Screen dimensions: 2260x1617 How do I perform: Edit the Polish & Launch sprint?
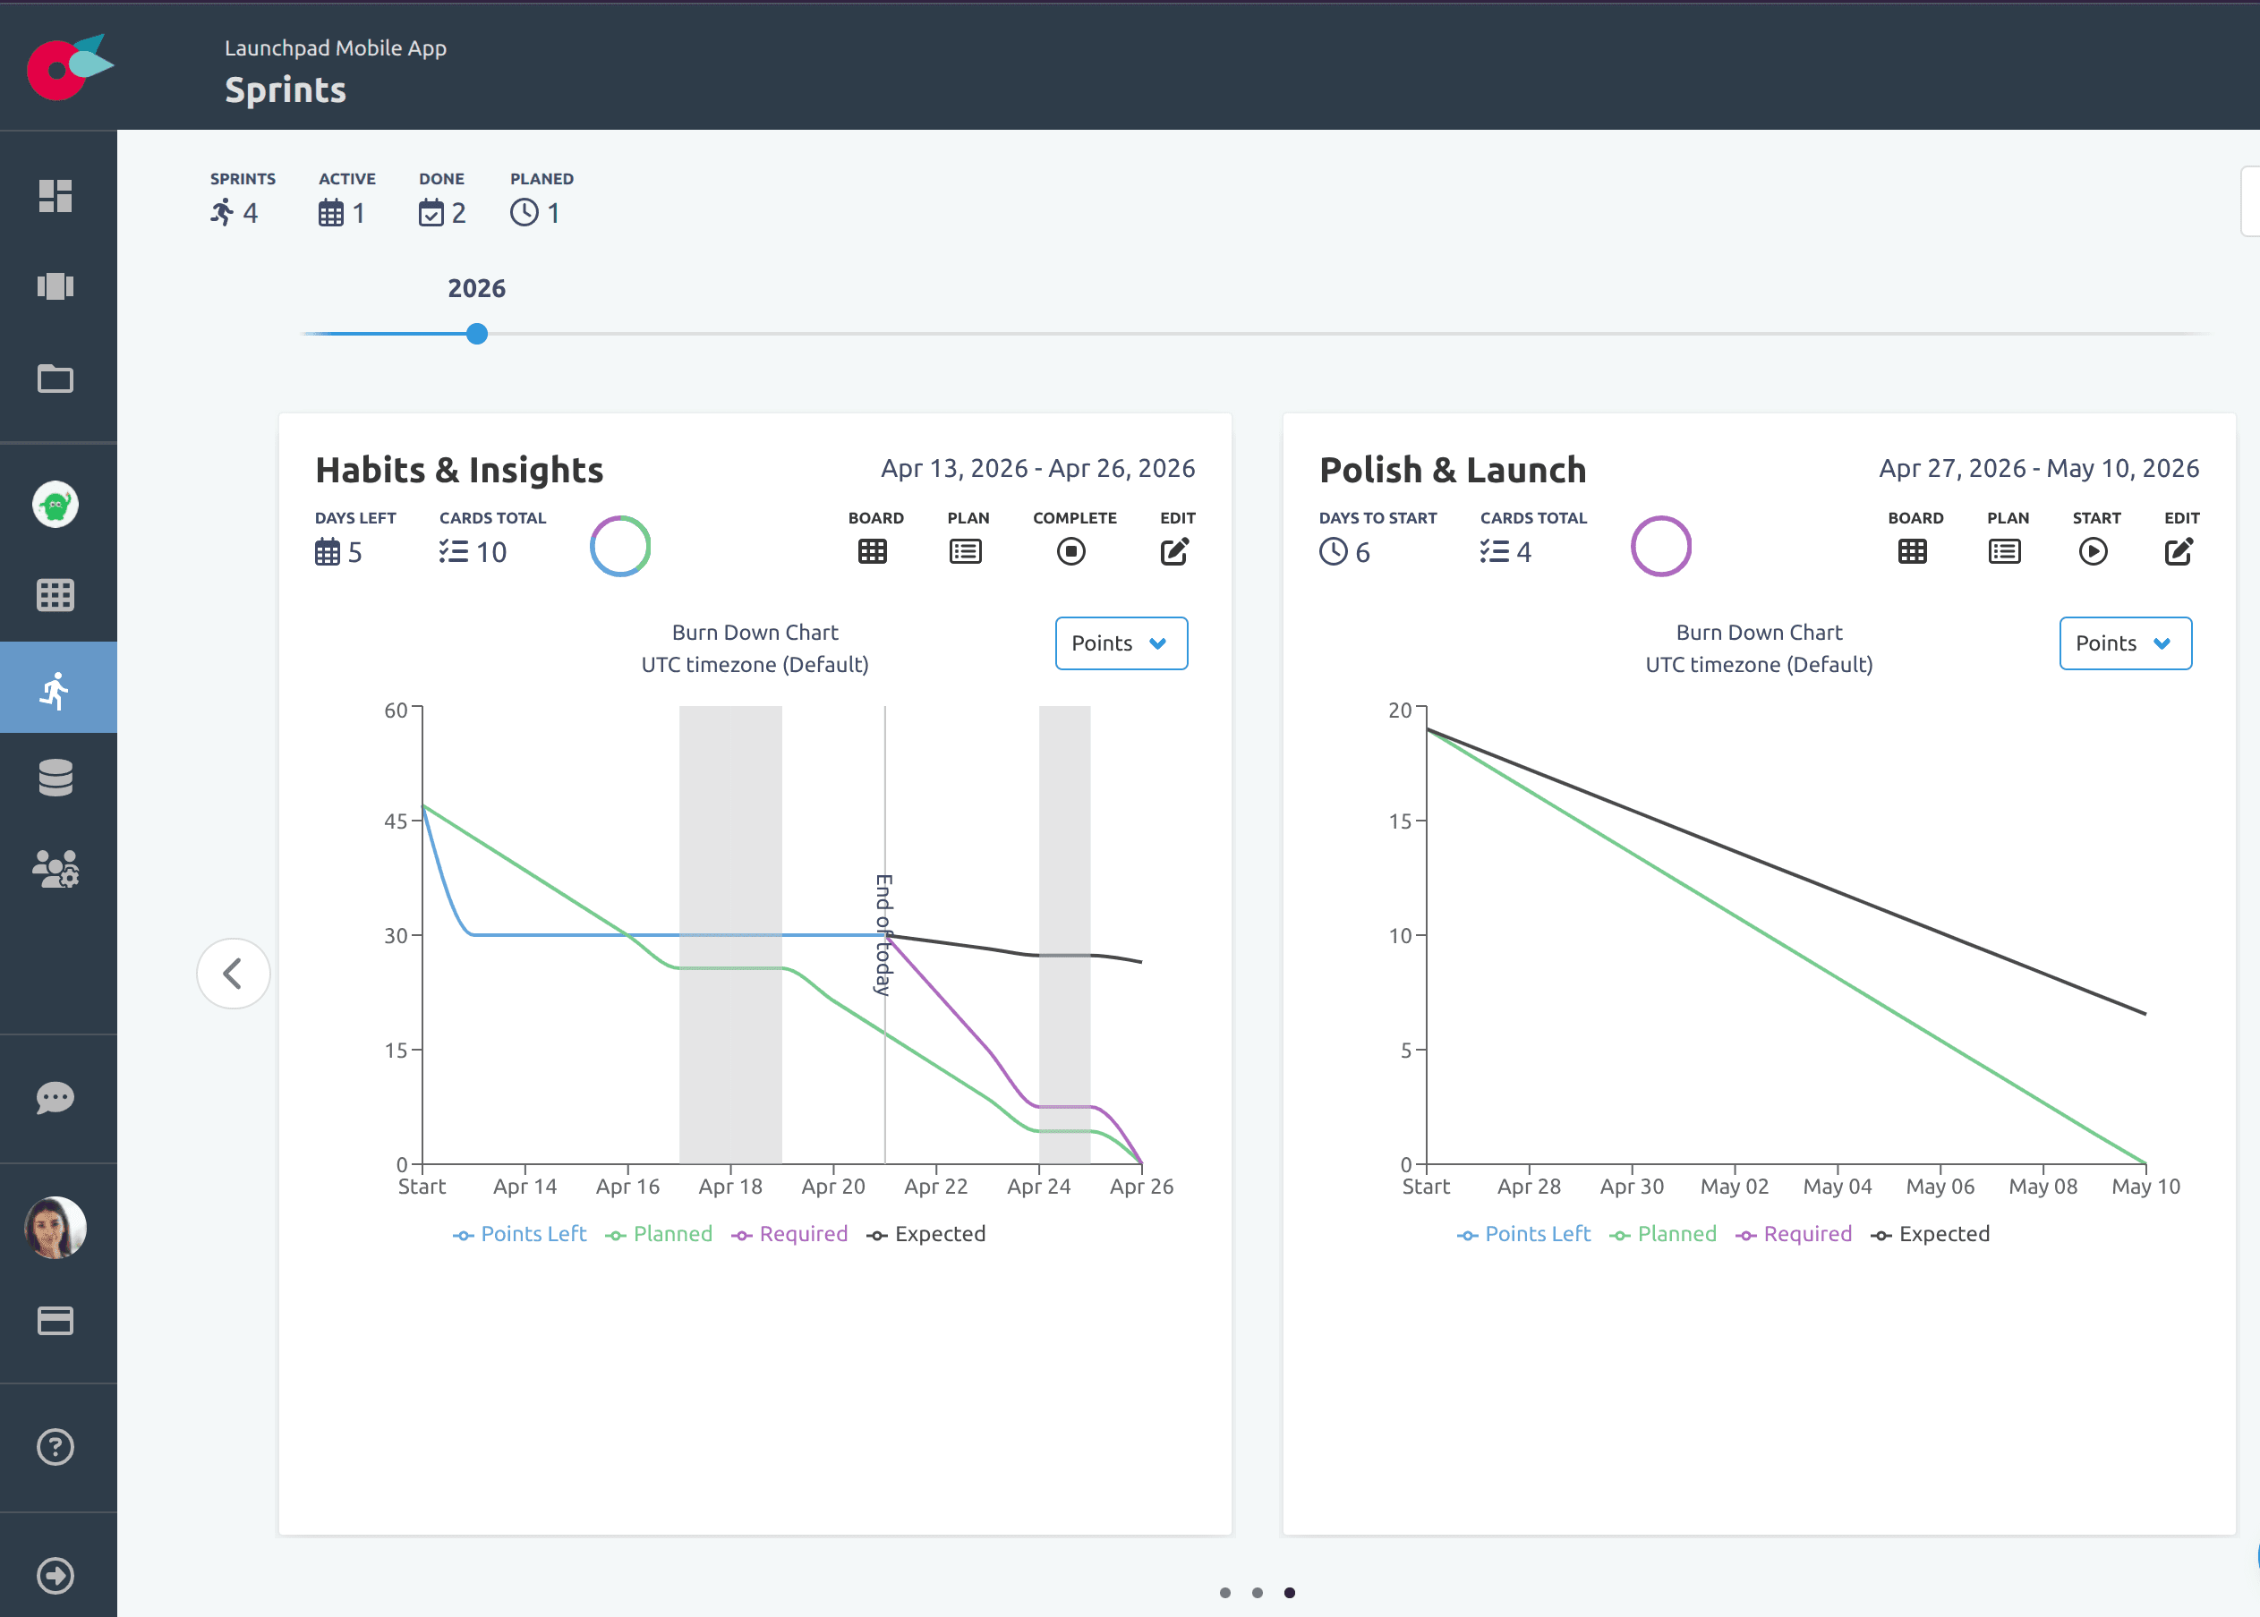point(2179,550)
